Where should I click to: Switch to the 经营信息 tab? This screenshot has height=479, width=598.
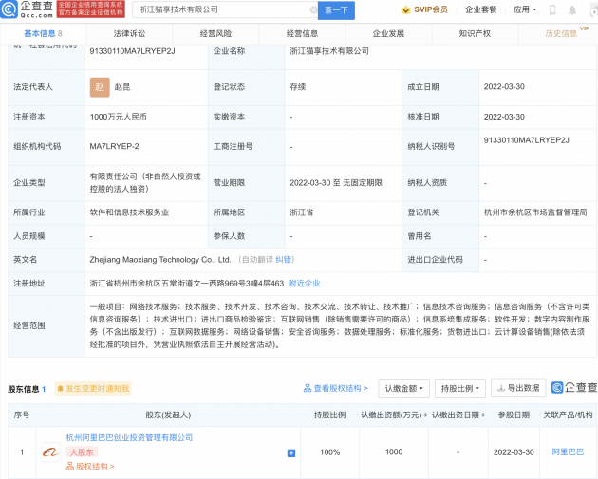pos(302,33)
